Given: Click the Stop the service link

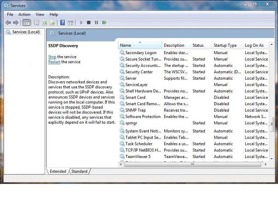Looking at the screenshot, I should click(52, 57).
